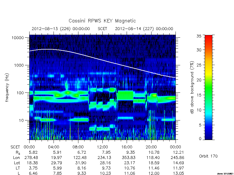Screen dimensions: 234x175
Task: Click the LT value 11.97
Action: pyautogui.click(x=178, y=168)
